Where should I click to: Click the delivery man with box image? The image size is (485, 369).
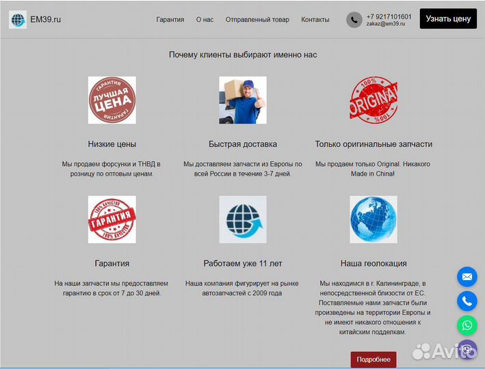tap(243, 100)
